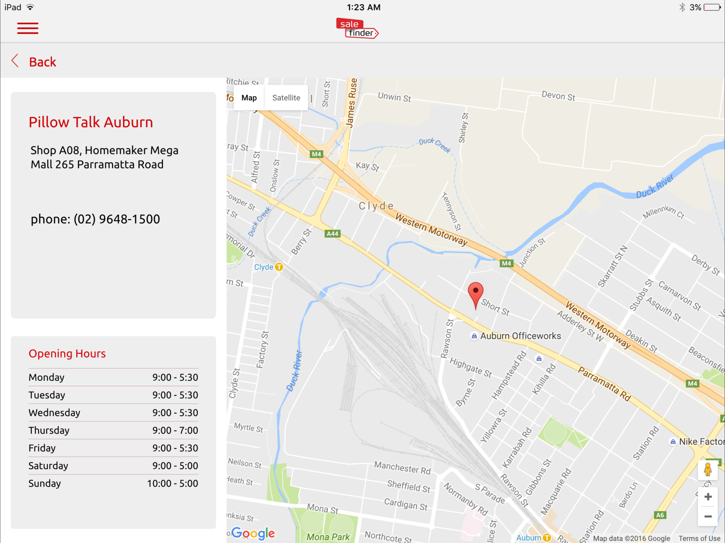
Task: Select the Shop A08 address text
Action: [x=105, y=157]
